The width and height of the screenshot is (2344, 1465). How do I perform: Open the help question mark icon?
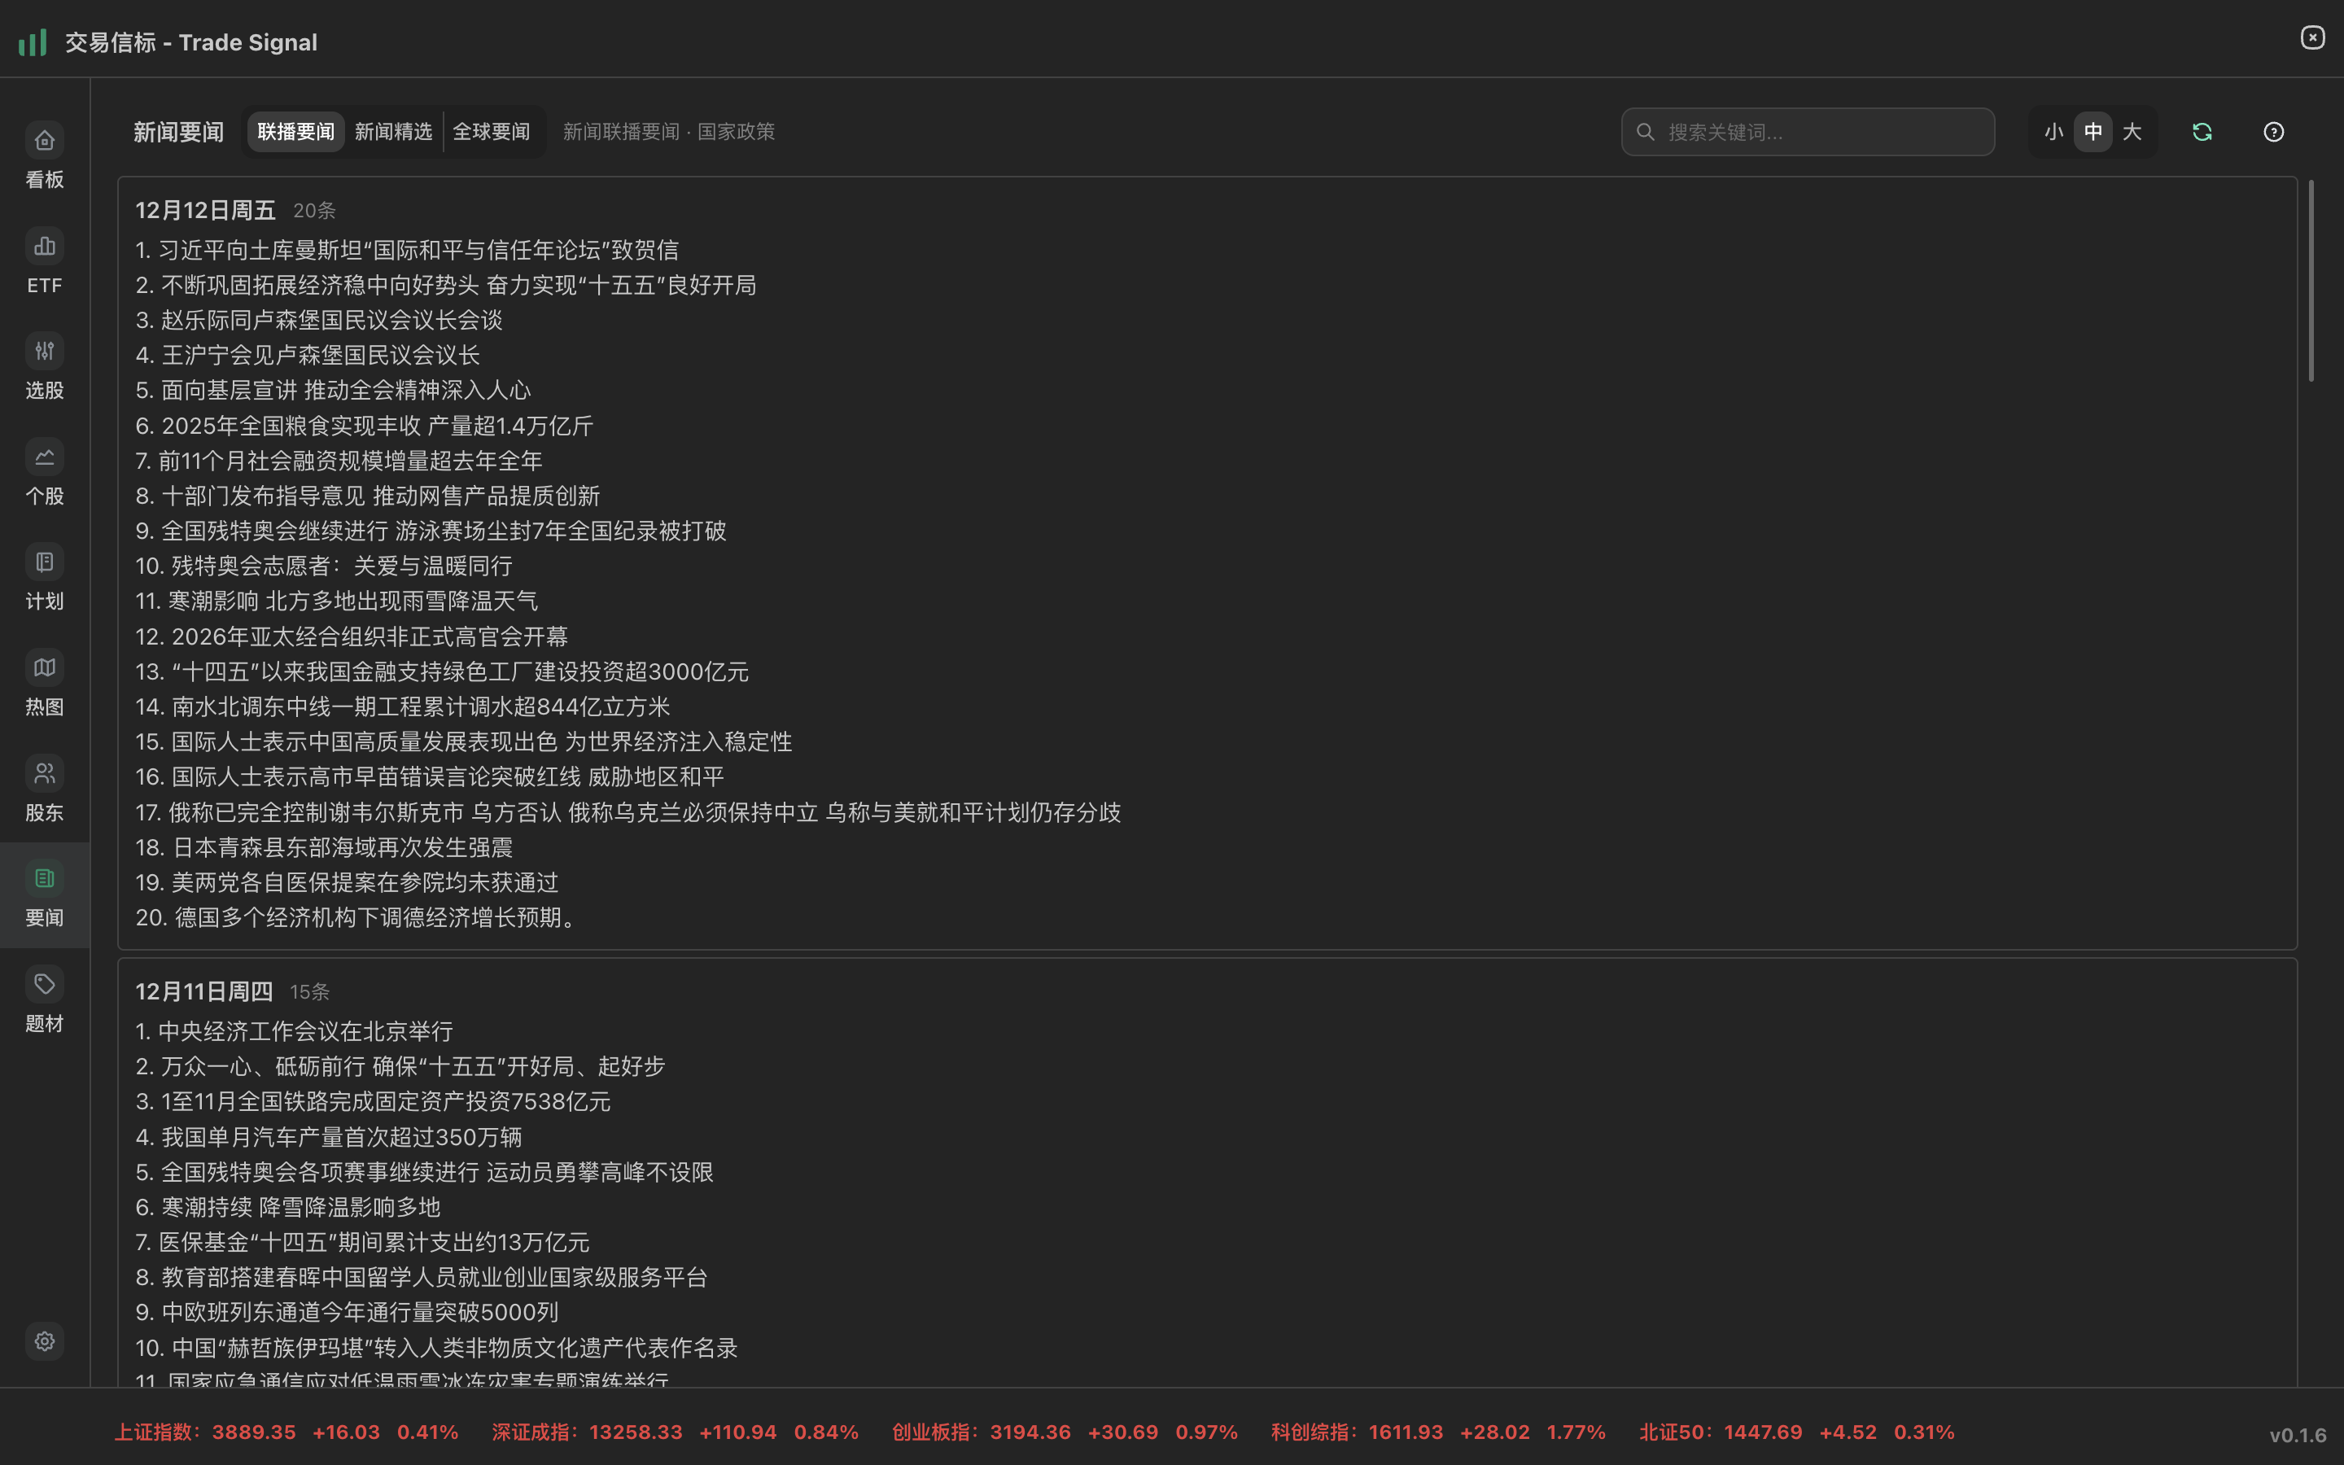tap(2273, 132)
